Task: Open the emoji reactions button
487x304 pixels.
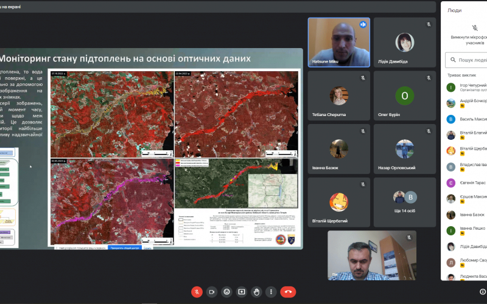Action: 226,292
